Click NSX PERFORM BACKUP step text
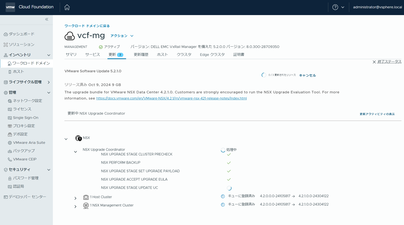This screenshot has width=404, height=225. [x=121, y=163]
